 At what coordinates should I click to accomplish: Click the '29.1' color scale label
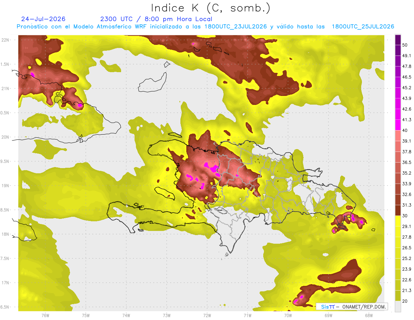407,226
